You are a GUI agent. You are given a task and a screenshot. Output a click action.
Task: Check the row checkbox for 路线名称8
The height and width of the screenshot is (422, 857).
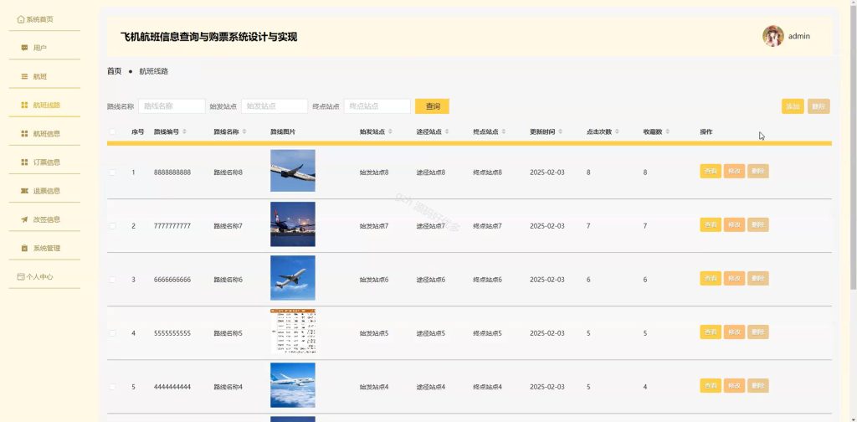tap(113, 172)
